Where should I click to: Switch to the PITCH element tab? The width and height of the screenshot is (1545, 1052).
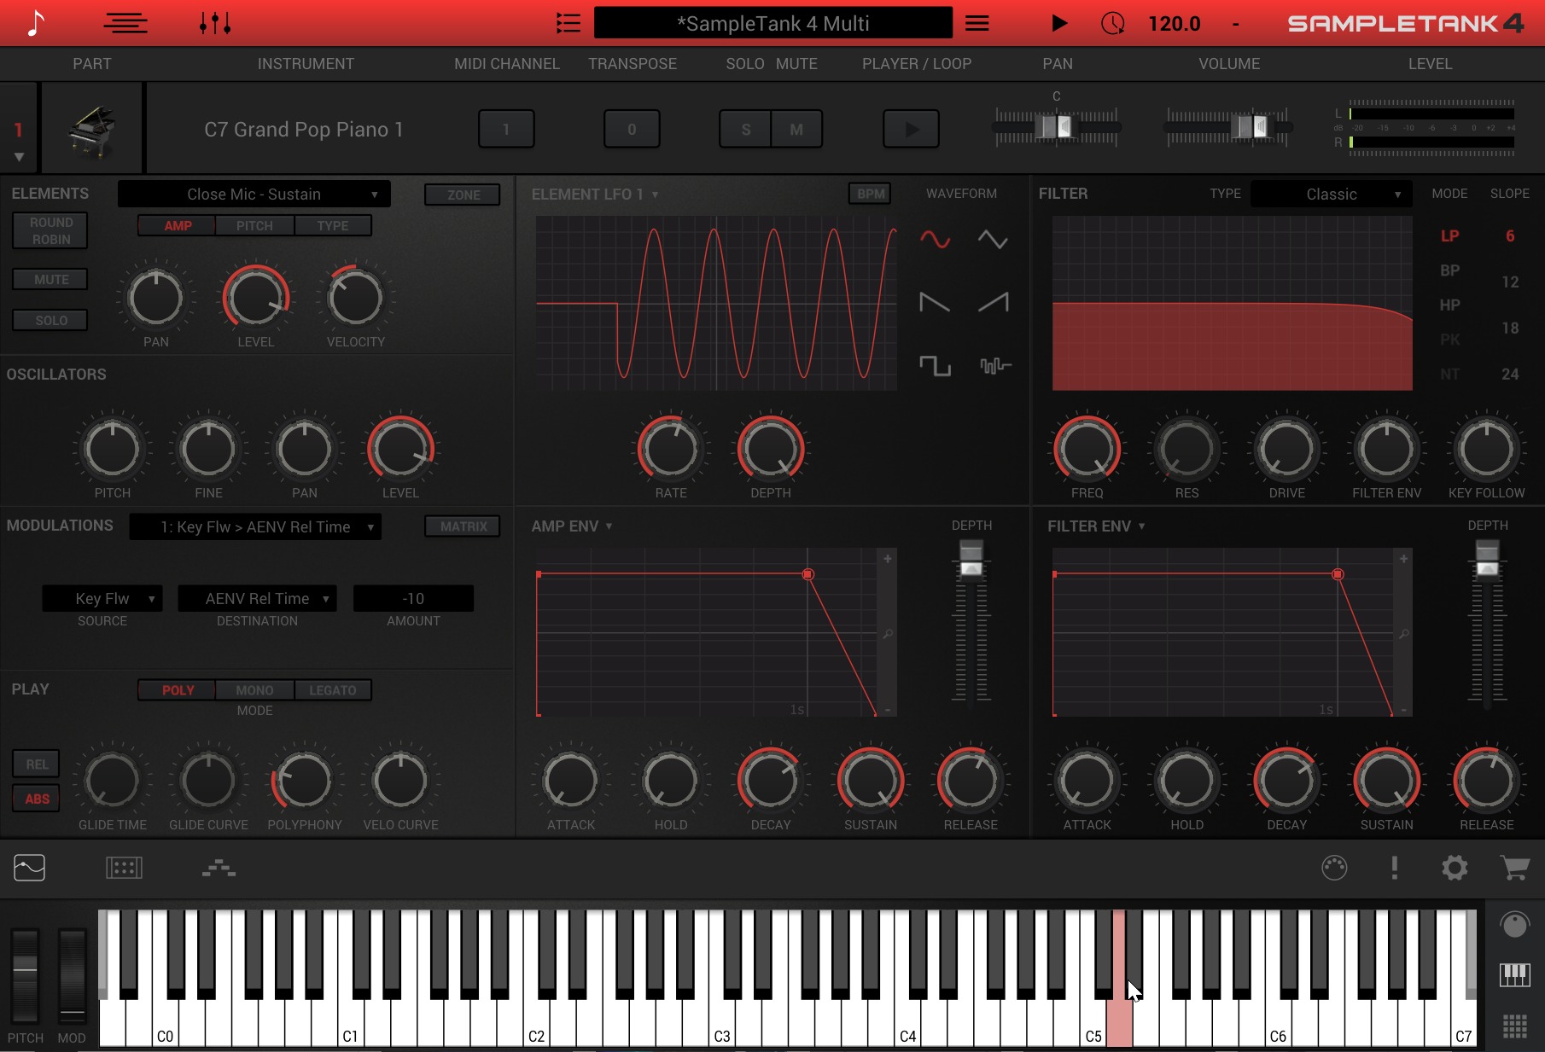tap(254, 226)
